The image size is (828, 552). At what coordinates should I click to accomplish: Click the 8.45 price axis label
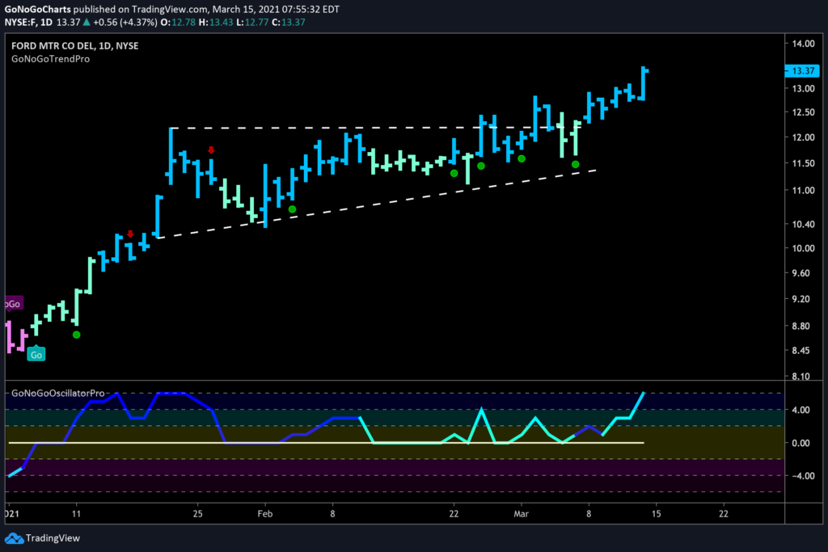click(x=801, y=351)
